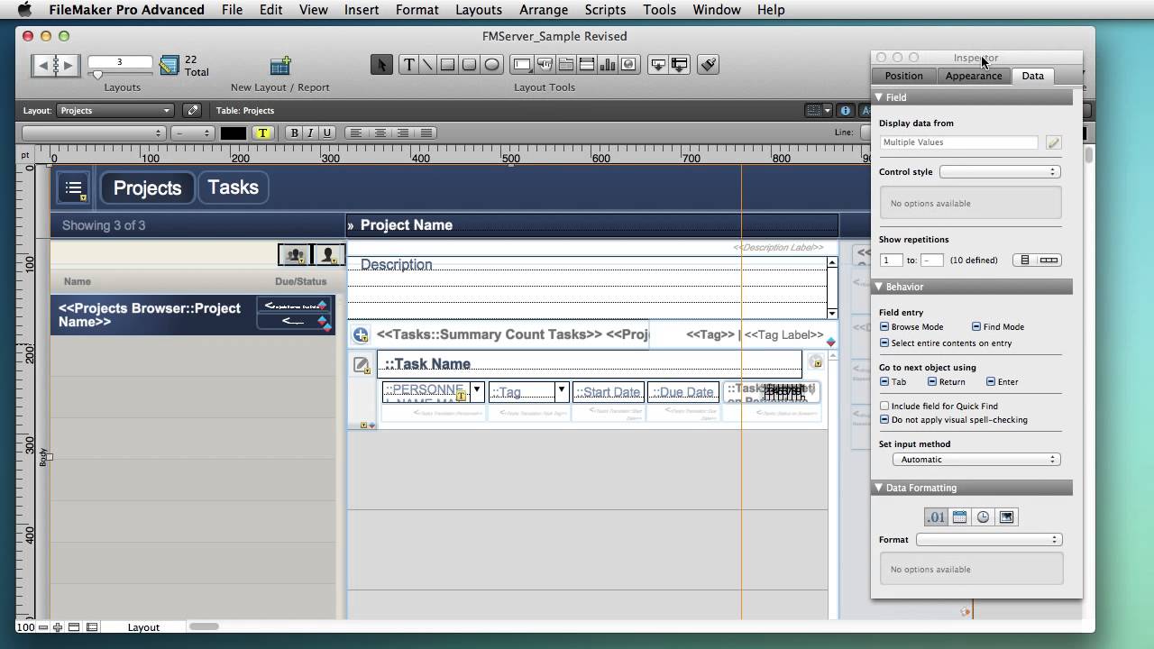Screen dimensions: 1154x649
Task: Select number format .01 icon
Action: 936,517
